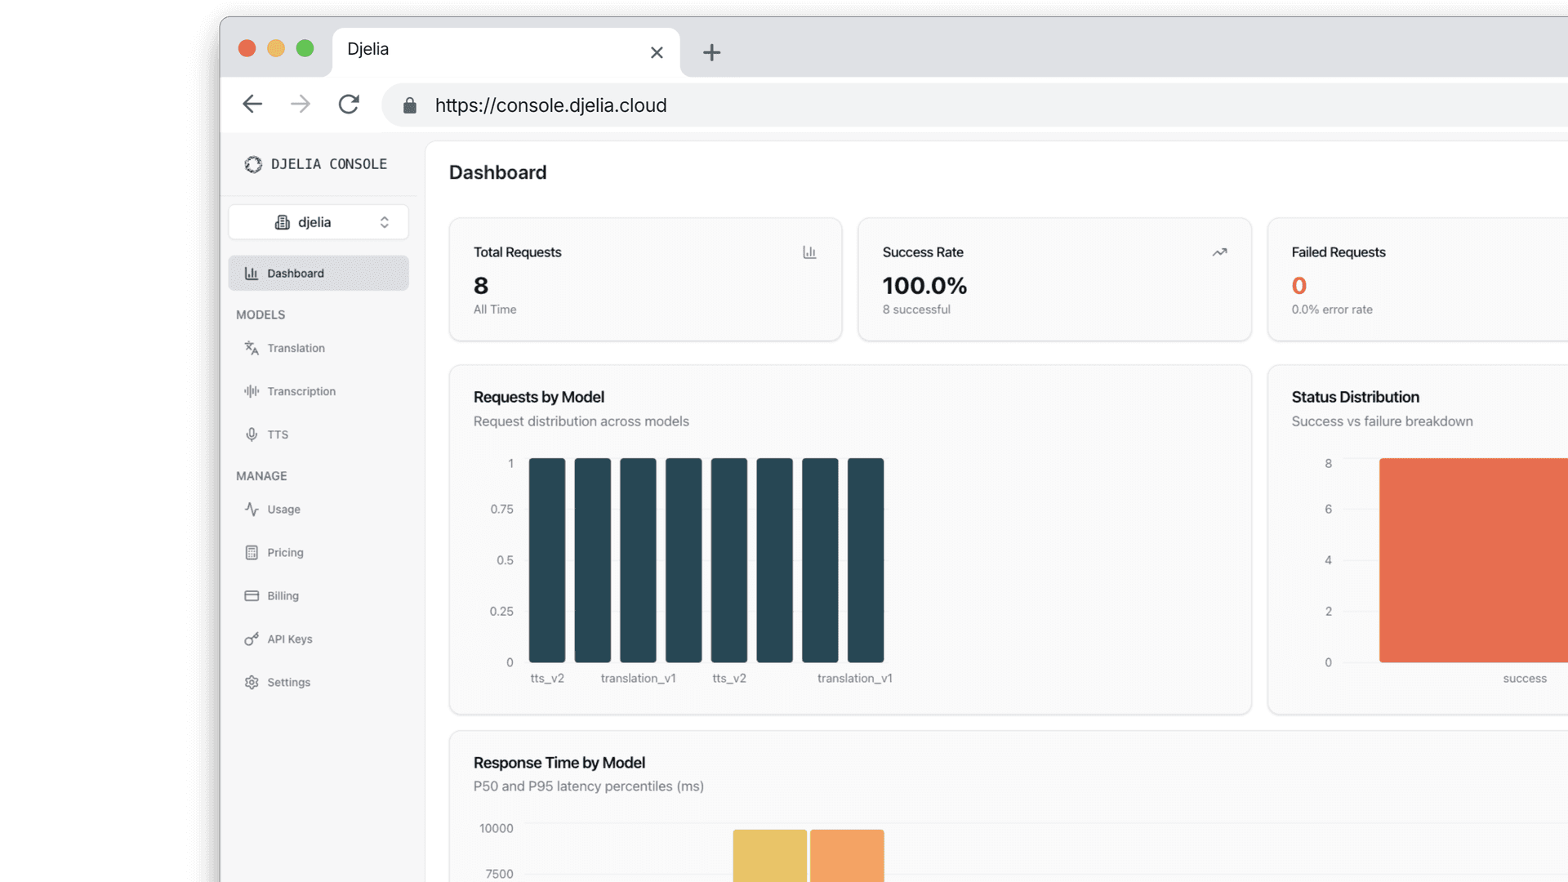
Task: Click the Transcription waveform icon
Action: pos(252,391)
